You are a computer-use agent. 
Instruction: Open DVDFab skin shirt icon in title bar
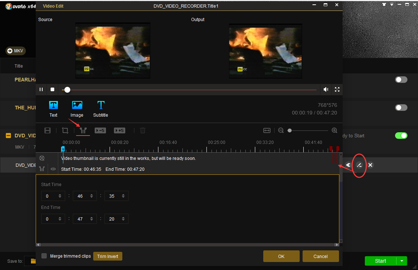pos(384,4)
